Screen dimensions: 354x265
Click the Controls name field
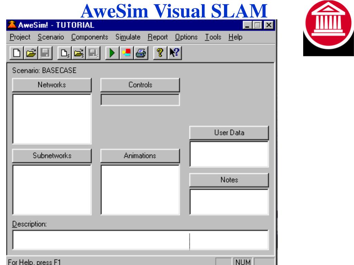pyautogui.click(x=140, y=100)
